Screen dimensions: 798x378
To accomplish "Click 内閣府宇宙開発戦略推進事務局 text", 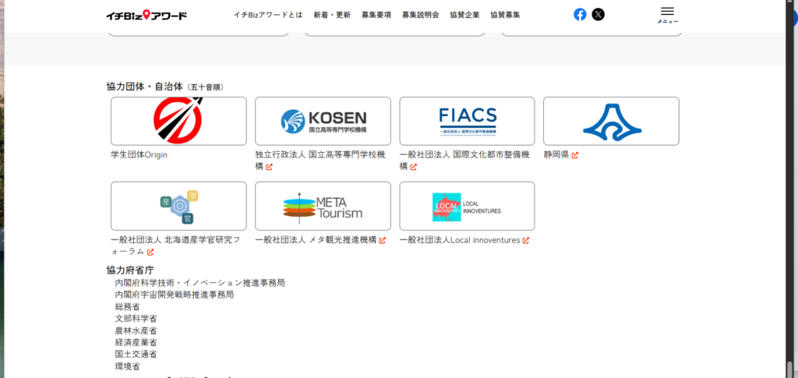I will (175, 295).
